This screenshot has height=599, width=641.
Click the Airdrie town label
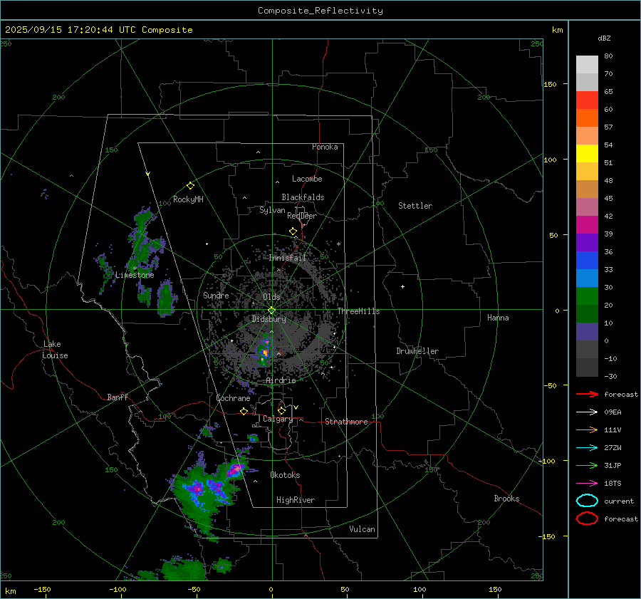(281, 380)
